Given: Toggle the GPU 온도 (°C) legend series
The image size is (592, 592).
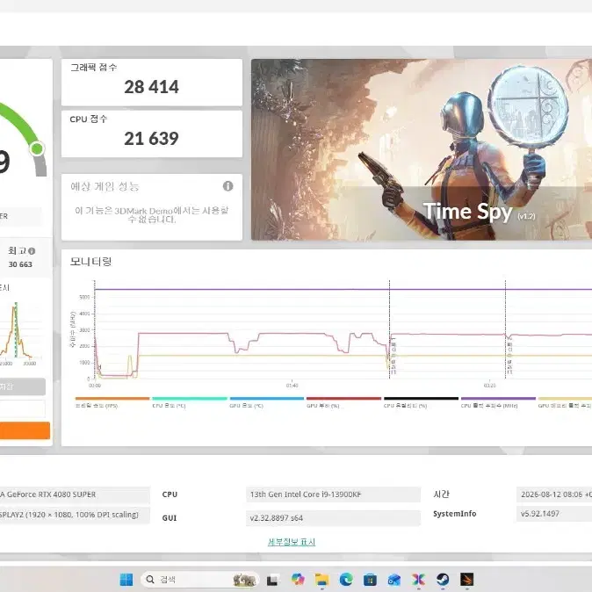Looking at the screenshot, I should coord(266,402).
